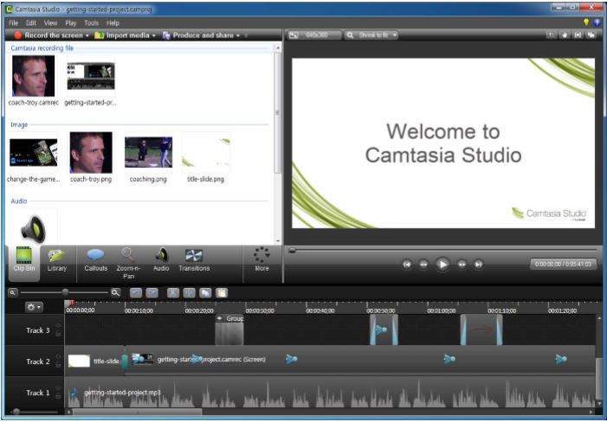
Task: Toggle lock for Track 2
Action: tap(58, 365)
